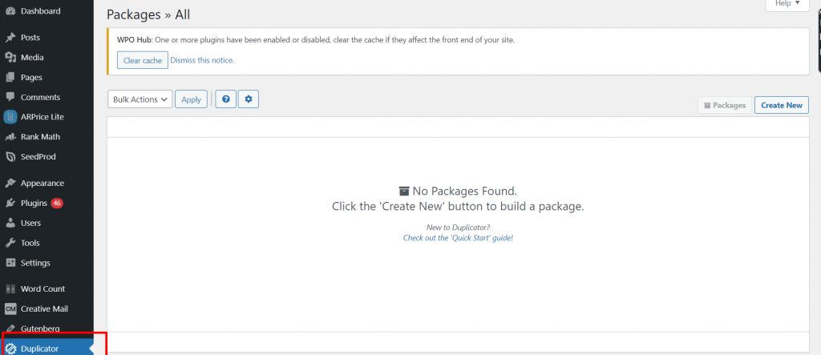This screenshot has height=355, width=821.
Task: Click the Media library icon
Action: (x=10, y=58)
